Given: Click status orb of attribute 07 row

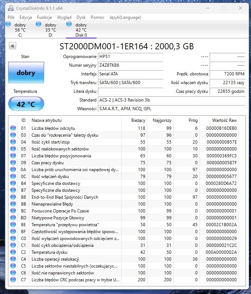Looking at the screenshot, I should 13,156.
